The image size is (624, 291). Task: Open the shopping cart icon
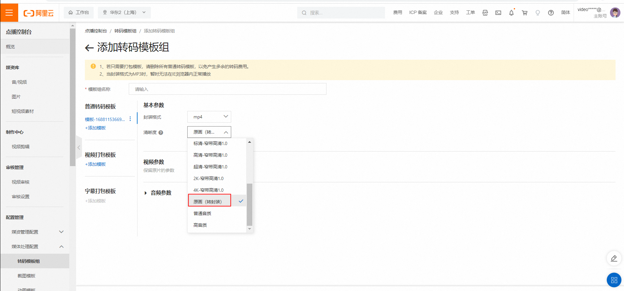coord(524,13)
